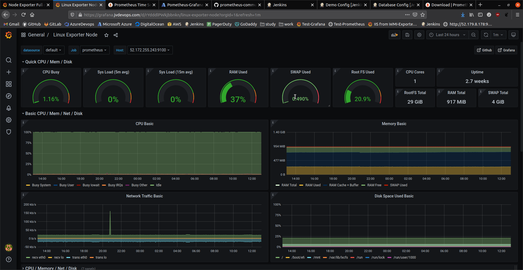Open Explore compass icon in sidebar
The height and width of the screenshot is (270, 523).
pos(9,96)
